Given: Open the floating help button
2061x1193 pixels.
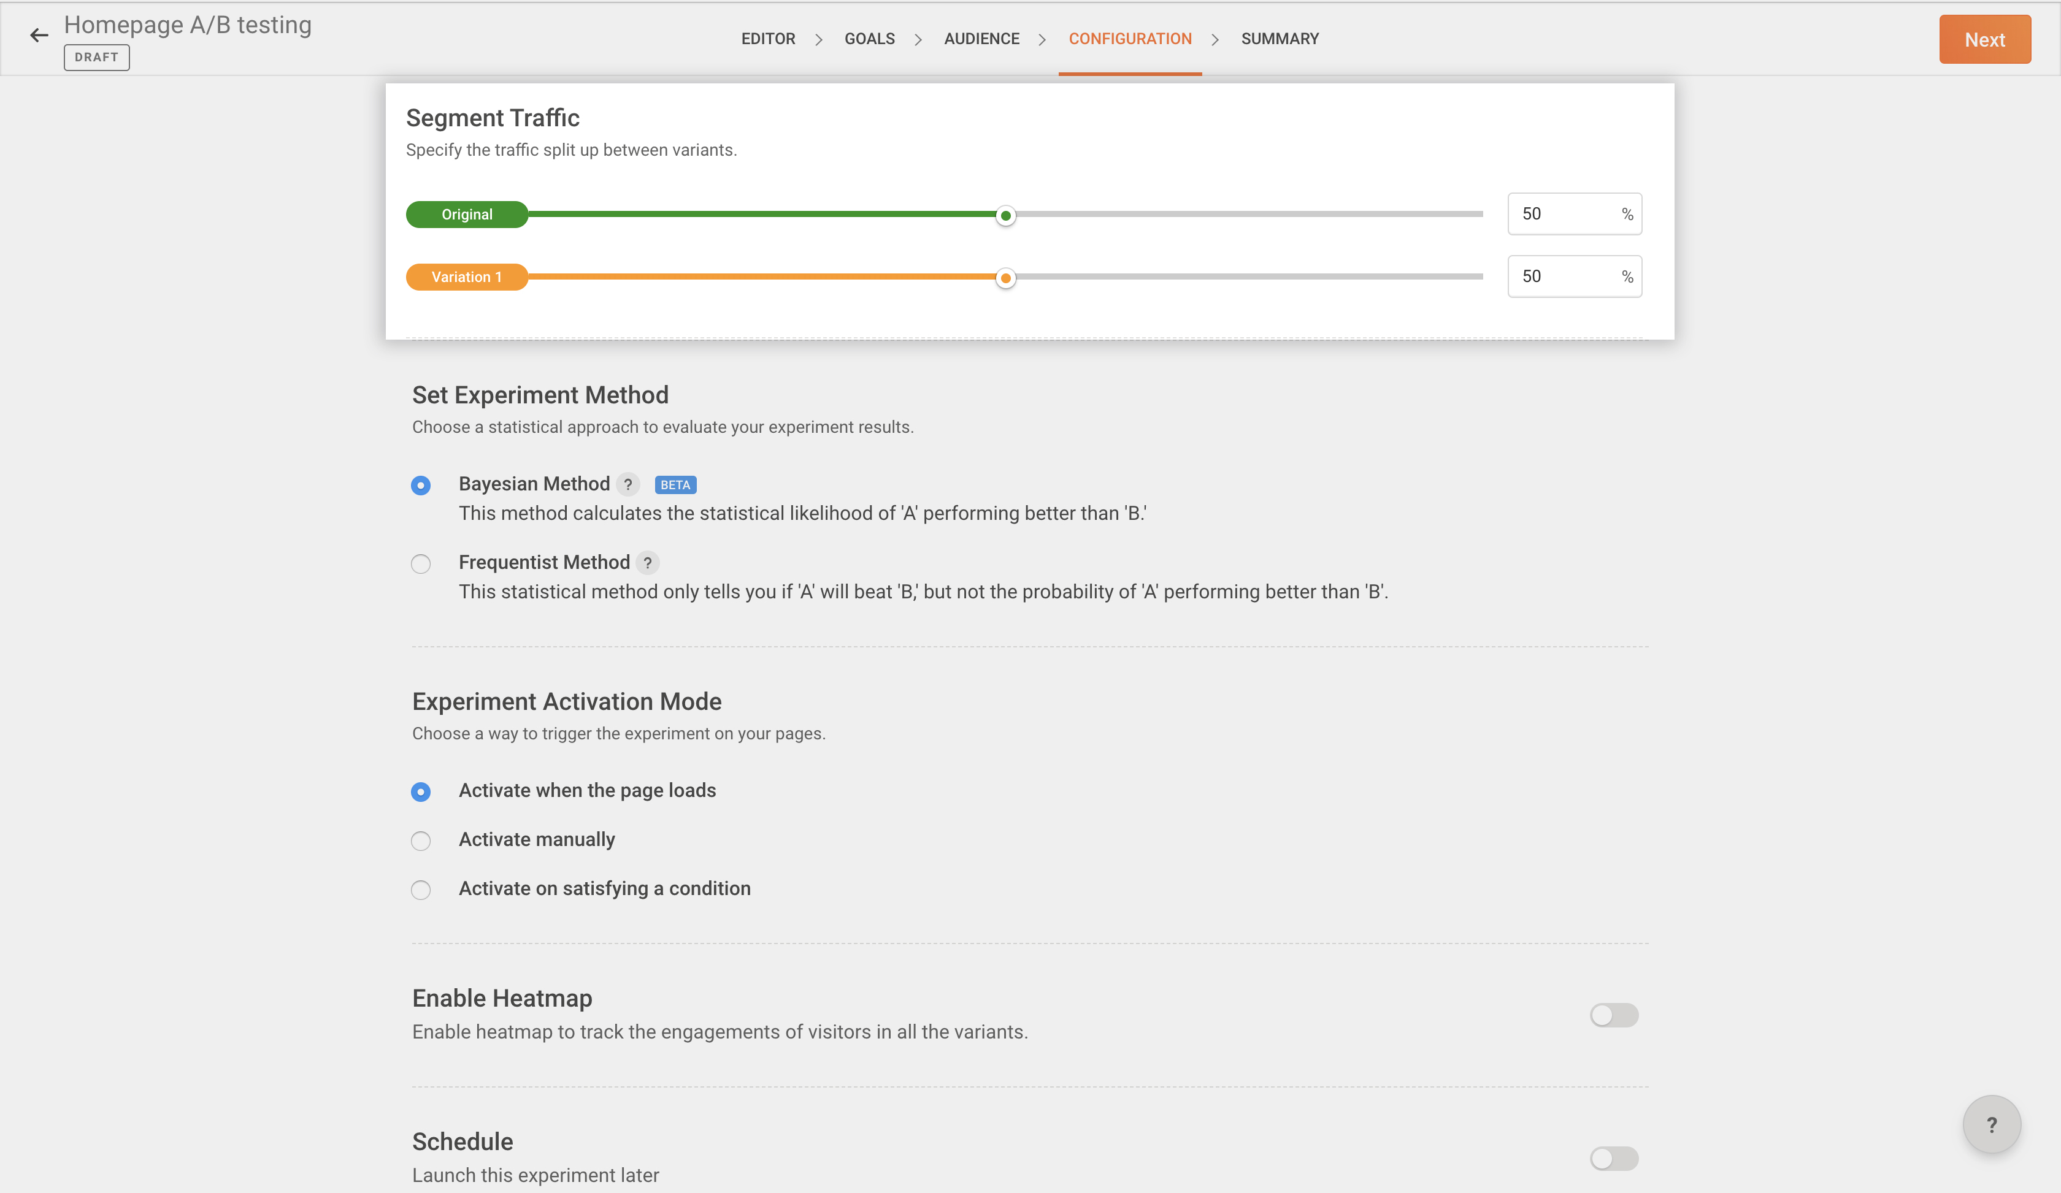Looking at the screenshot, I should [x=1992, y=1124].
